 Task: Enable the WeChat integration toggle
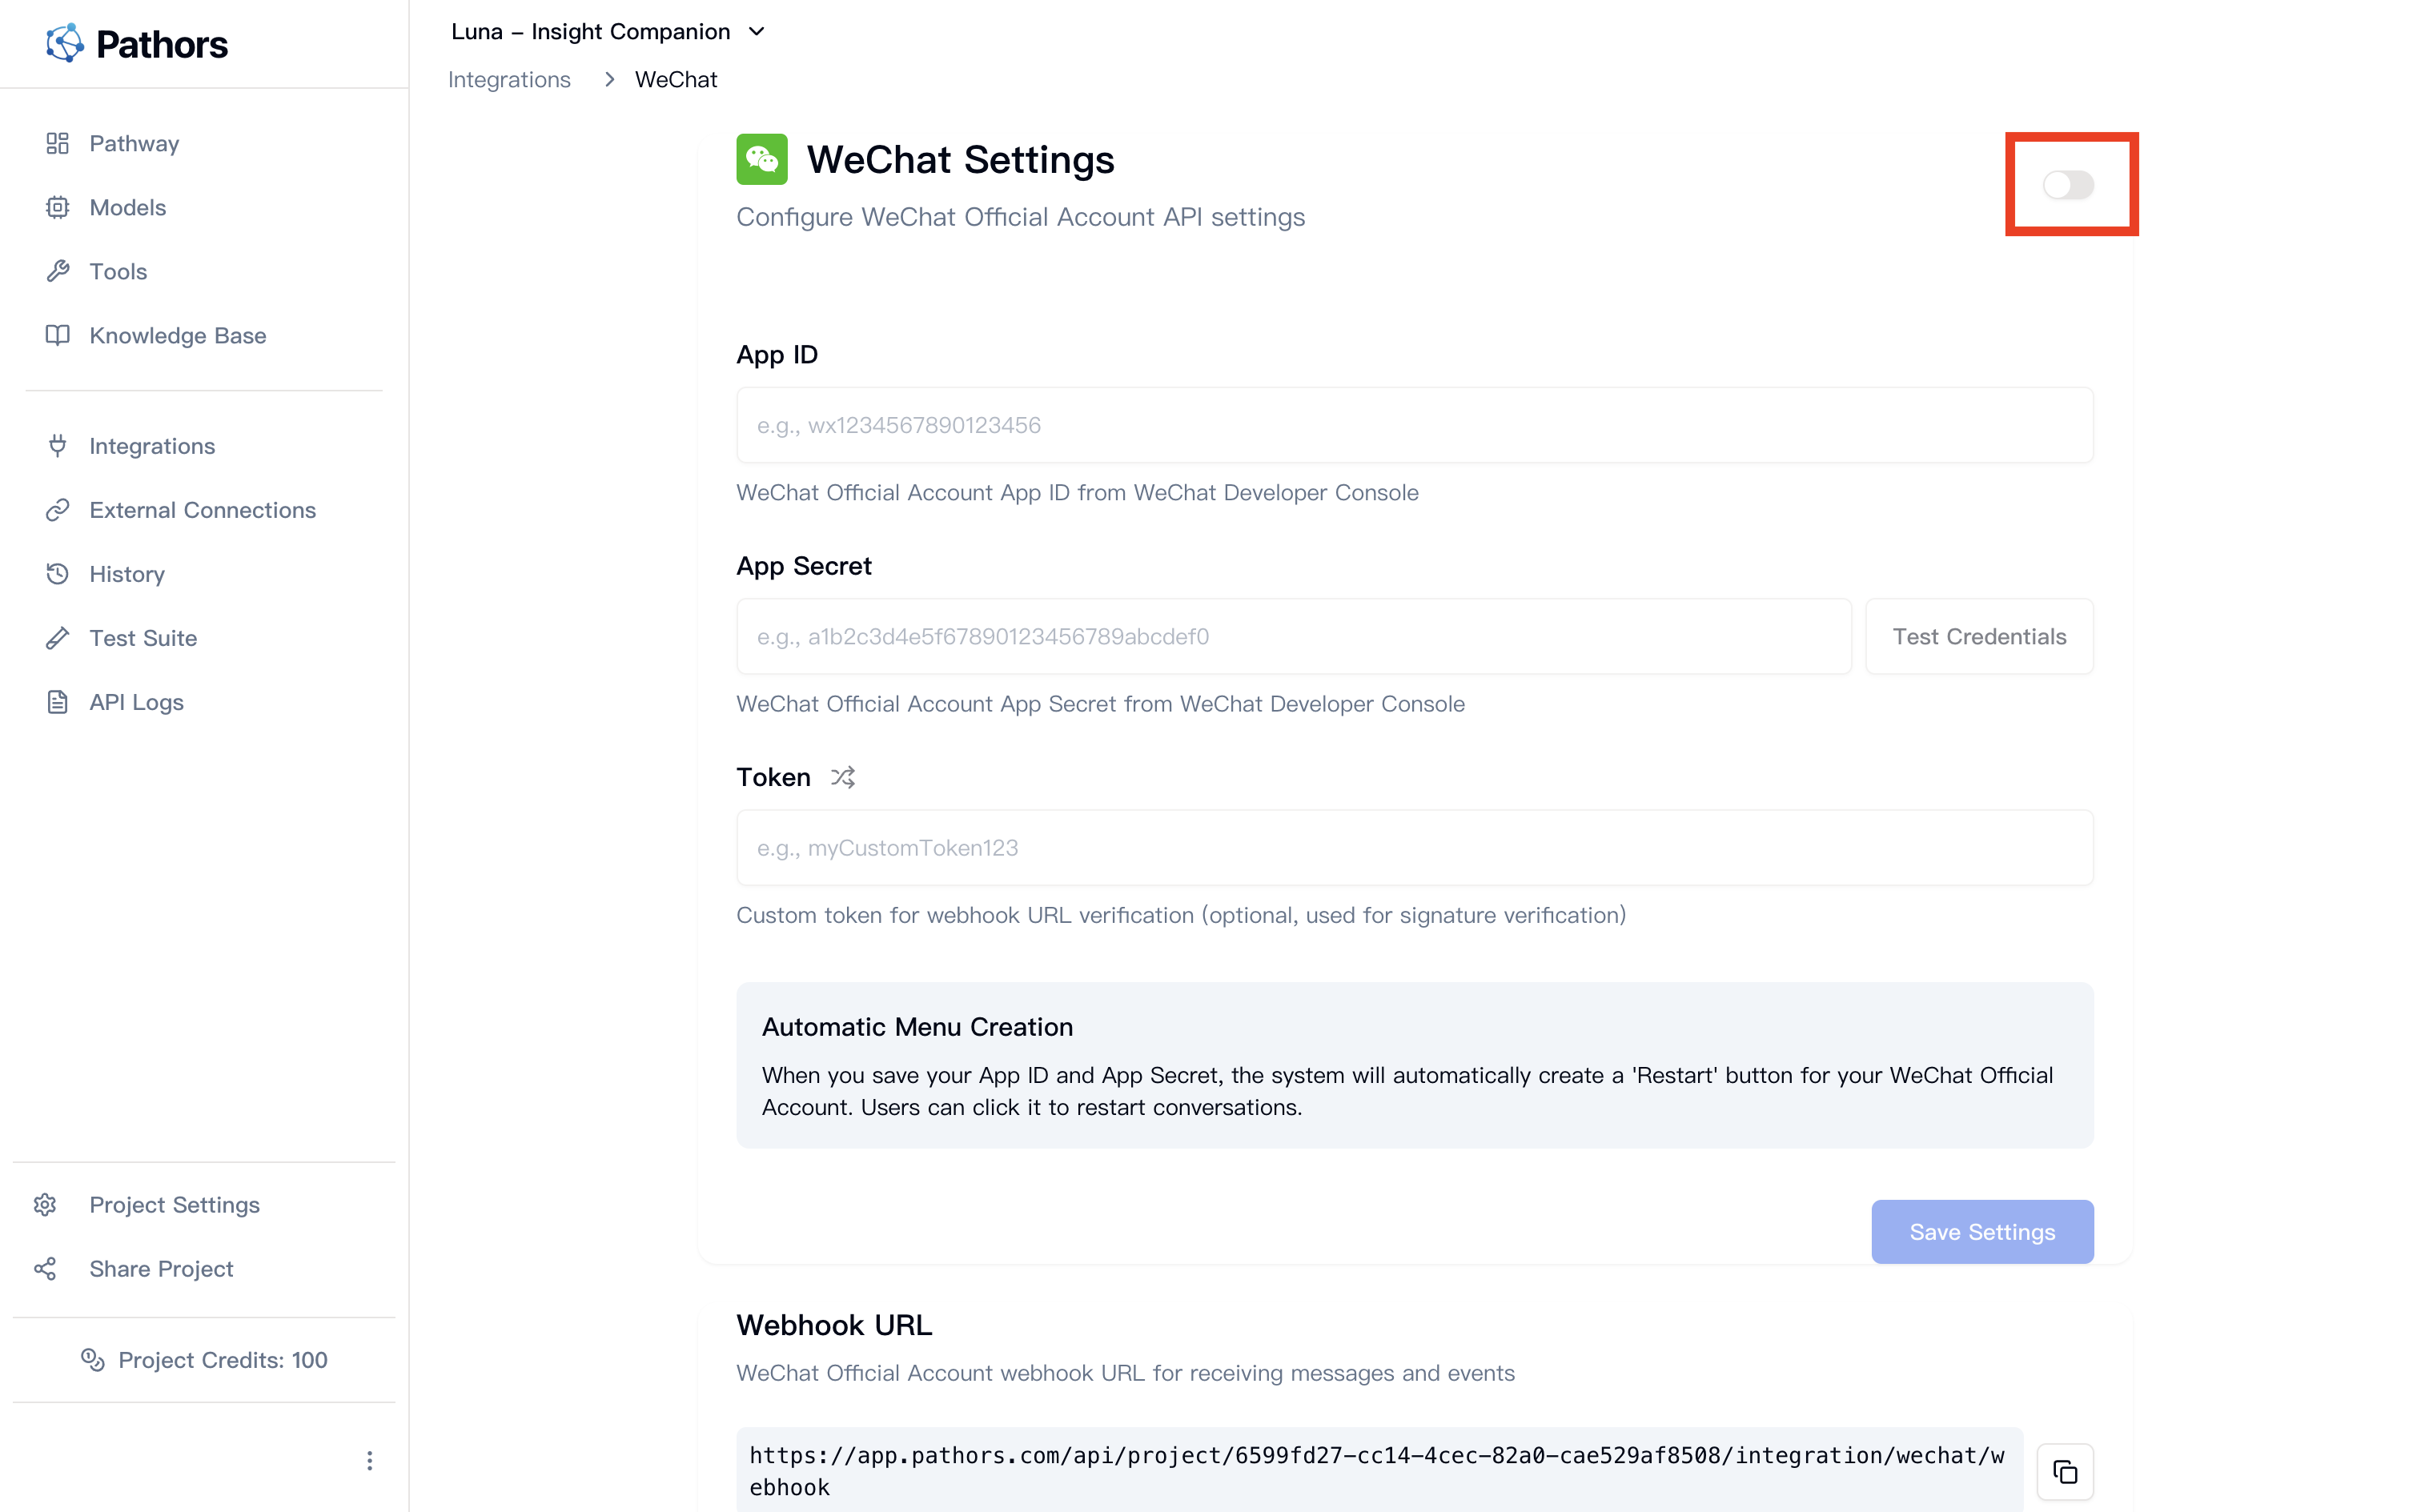pyautogui.click(x=2070, y=184)
